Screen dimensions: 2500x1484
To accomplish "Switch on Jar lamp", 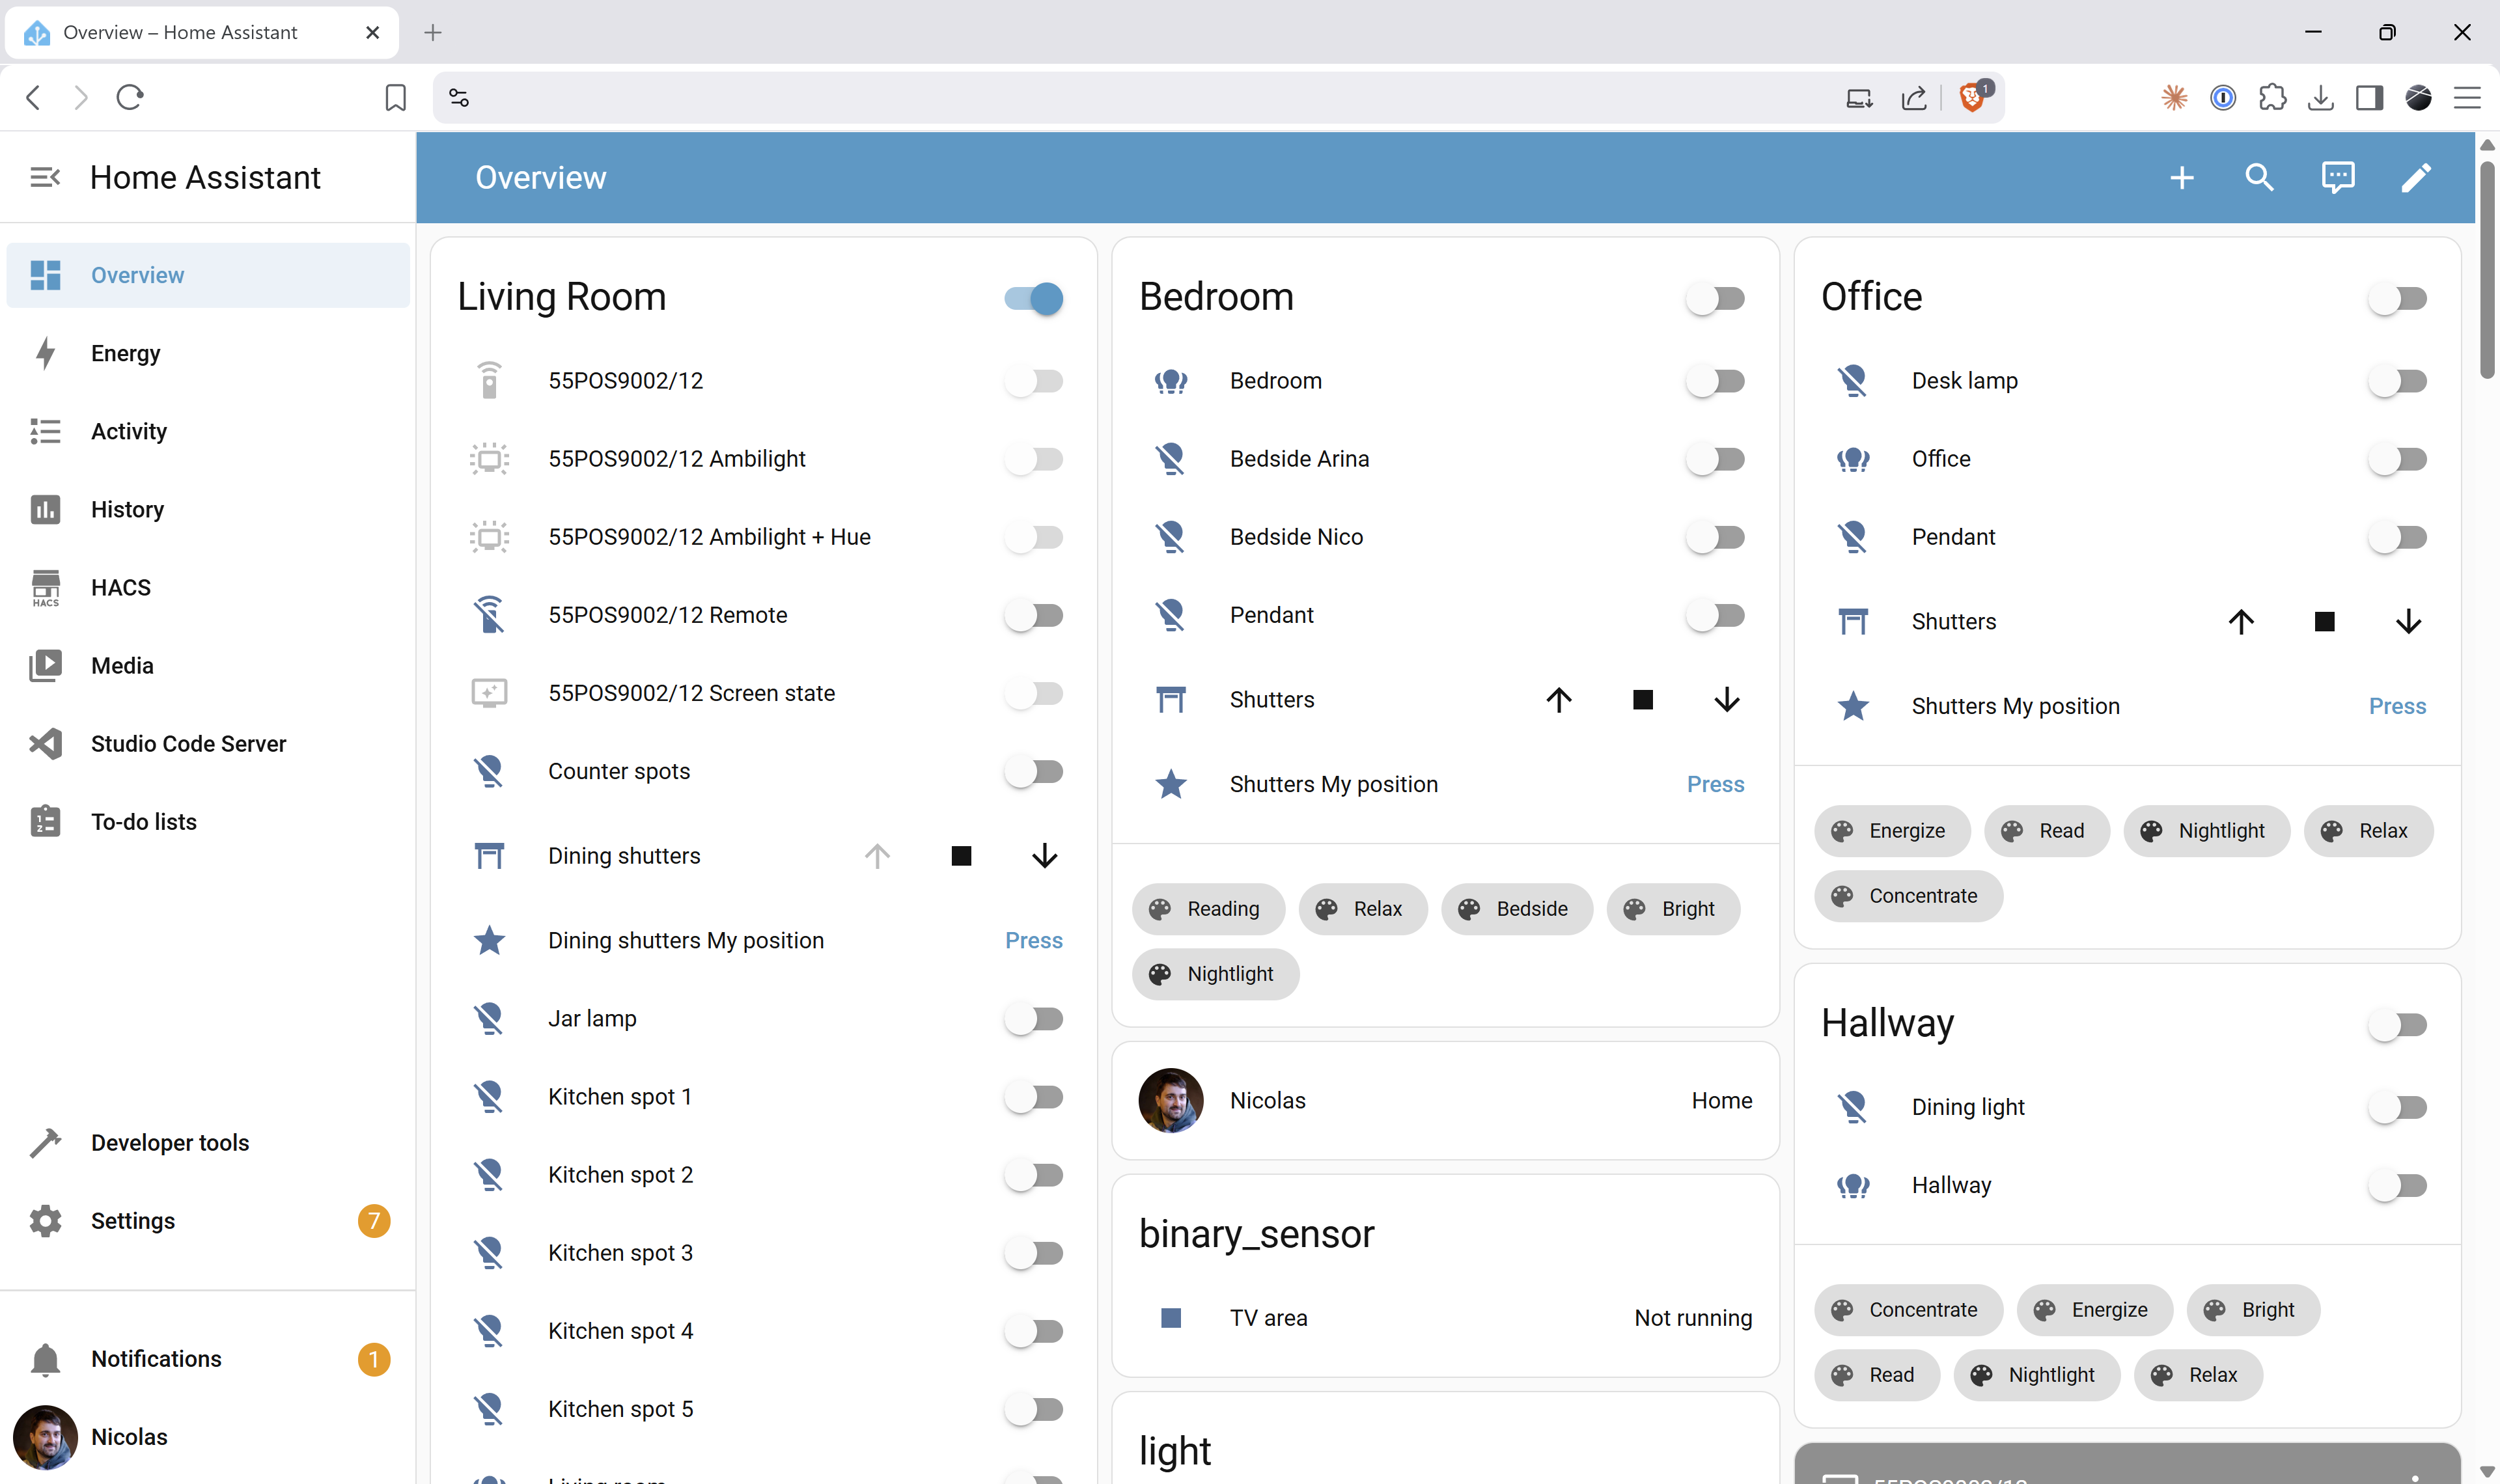I will pyautogui.click(x=1034, y=1019).
